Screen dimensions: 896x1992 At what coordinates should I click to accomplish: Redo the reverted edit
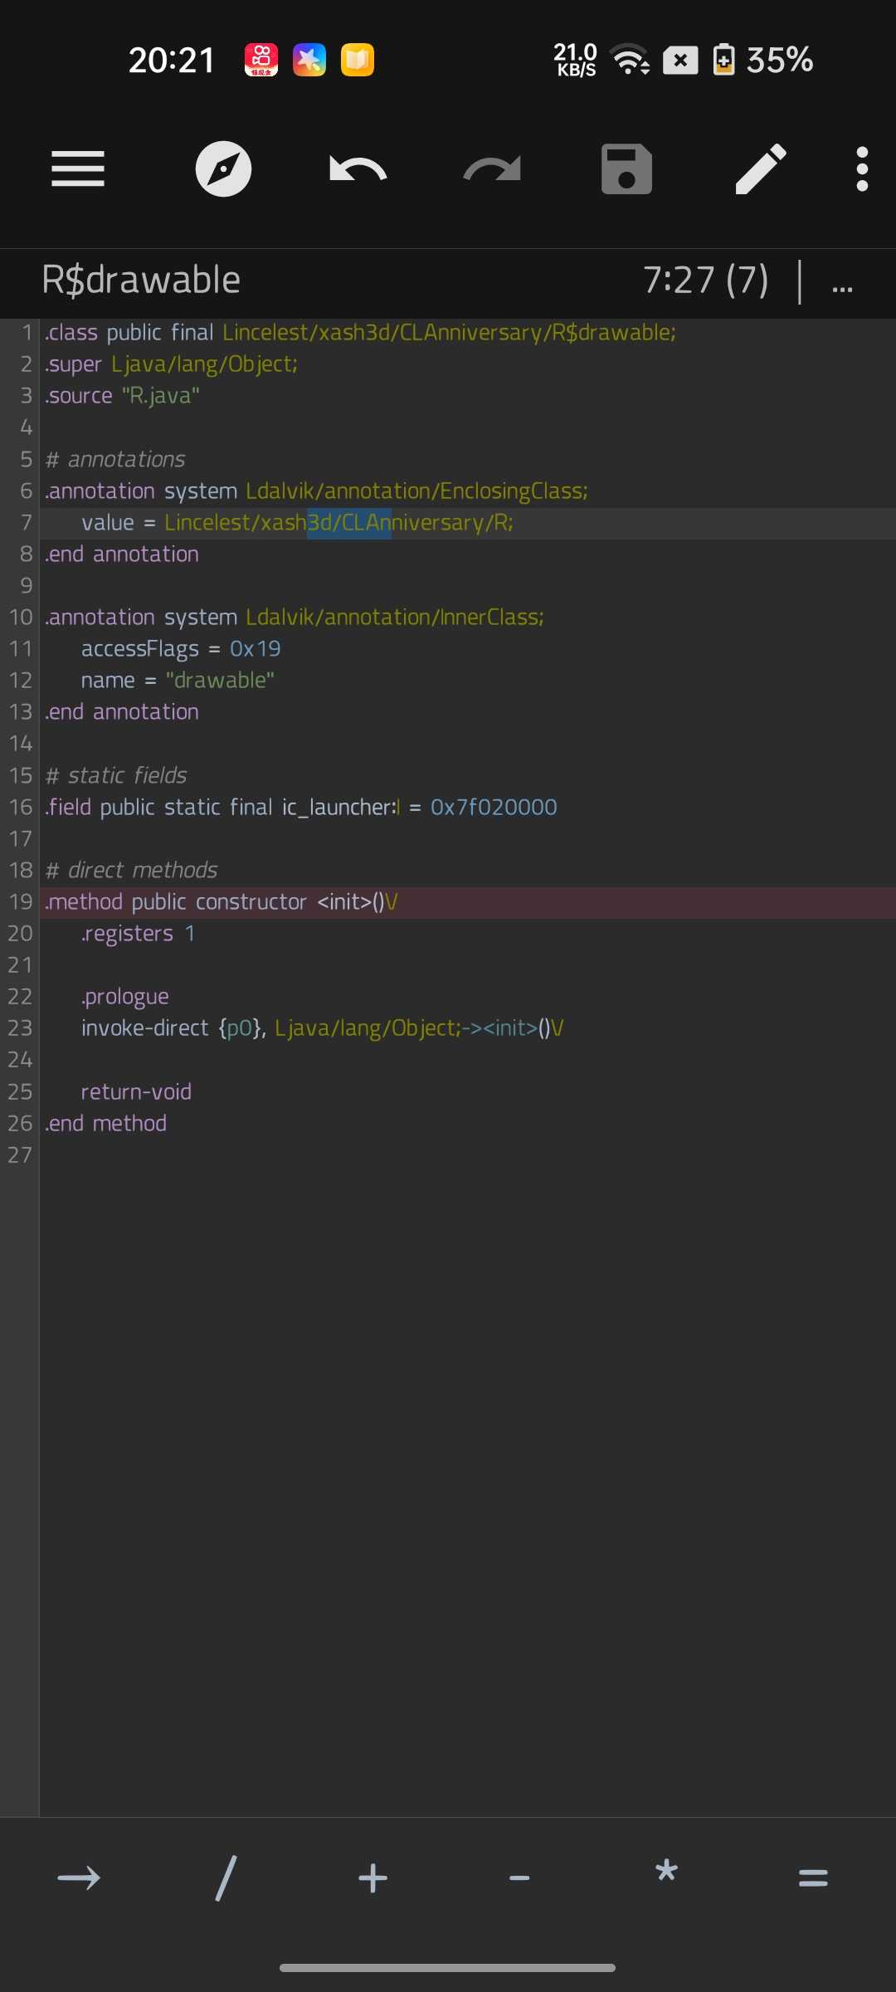pos(492,169)
